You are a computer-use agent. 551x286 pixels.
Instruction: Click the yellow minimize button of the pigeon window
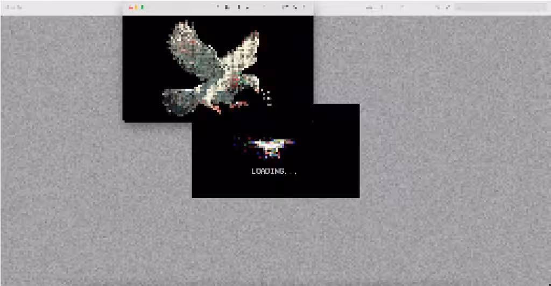(136, 8)
